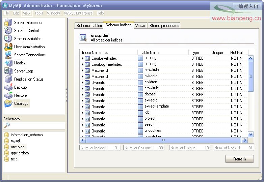This screenshot has height=182, width=264.
Task: Click the children table icon
Action: (140, 82)
